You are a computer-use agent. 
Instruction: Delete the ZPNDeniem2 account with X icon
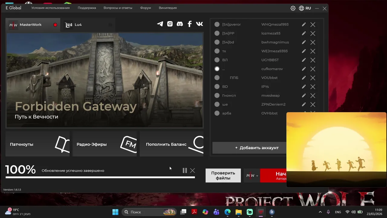point(313,104)
